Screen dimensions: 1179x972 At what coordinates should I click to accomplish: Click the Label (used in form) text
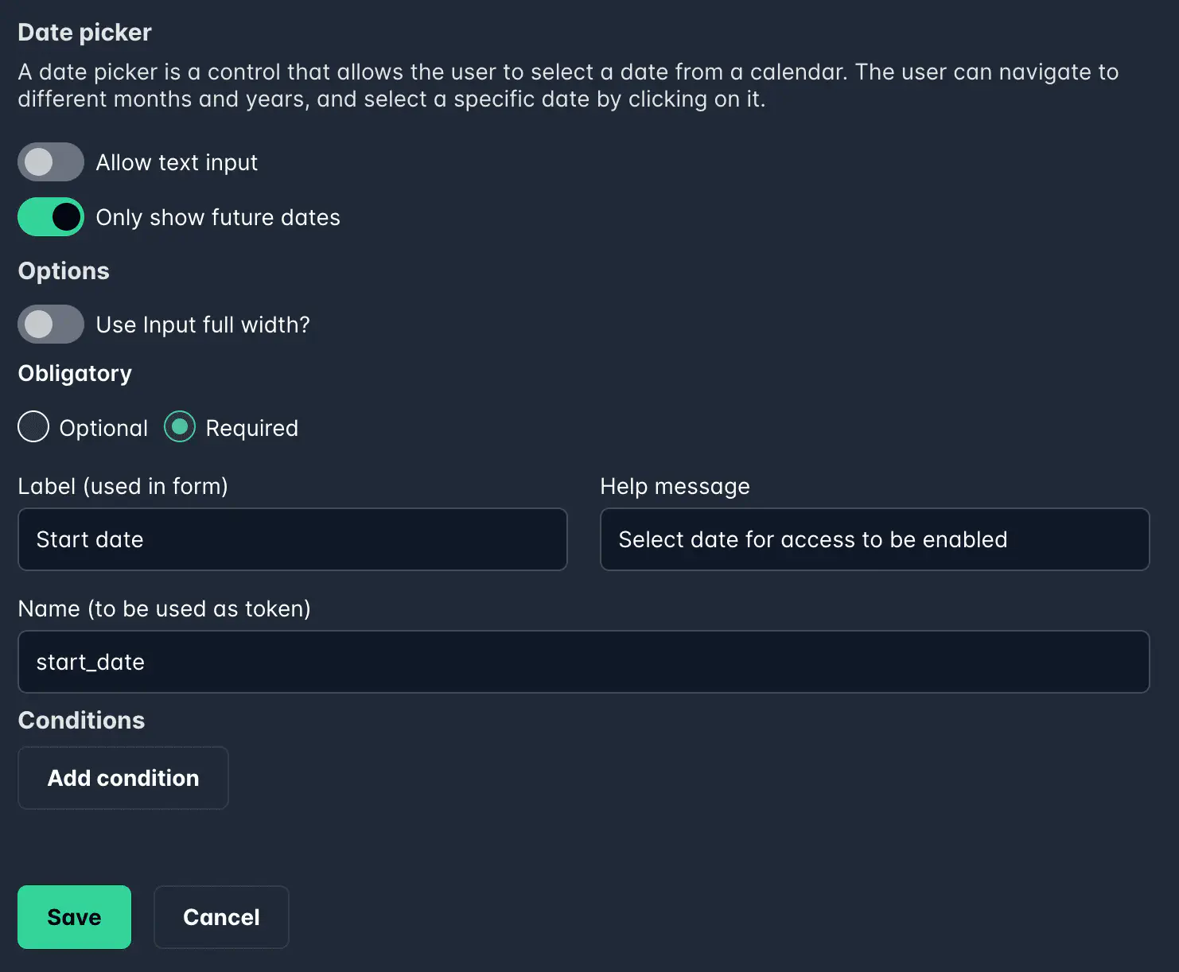(x=123, y=486)
